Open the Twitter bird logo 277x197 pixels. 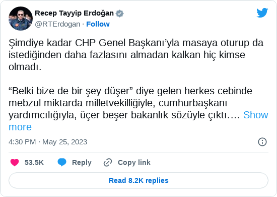coord(262,13)
